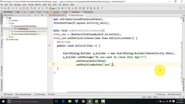This screenshot has width=185, height=104.
Task: Open the Messages tool window
Action: 40,94
